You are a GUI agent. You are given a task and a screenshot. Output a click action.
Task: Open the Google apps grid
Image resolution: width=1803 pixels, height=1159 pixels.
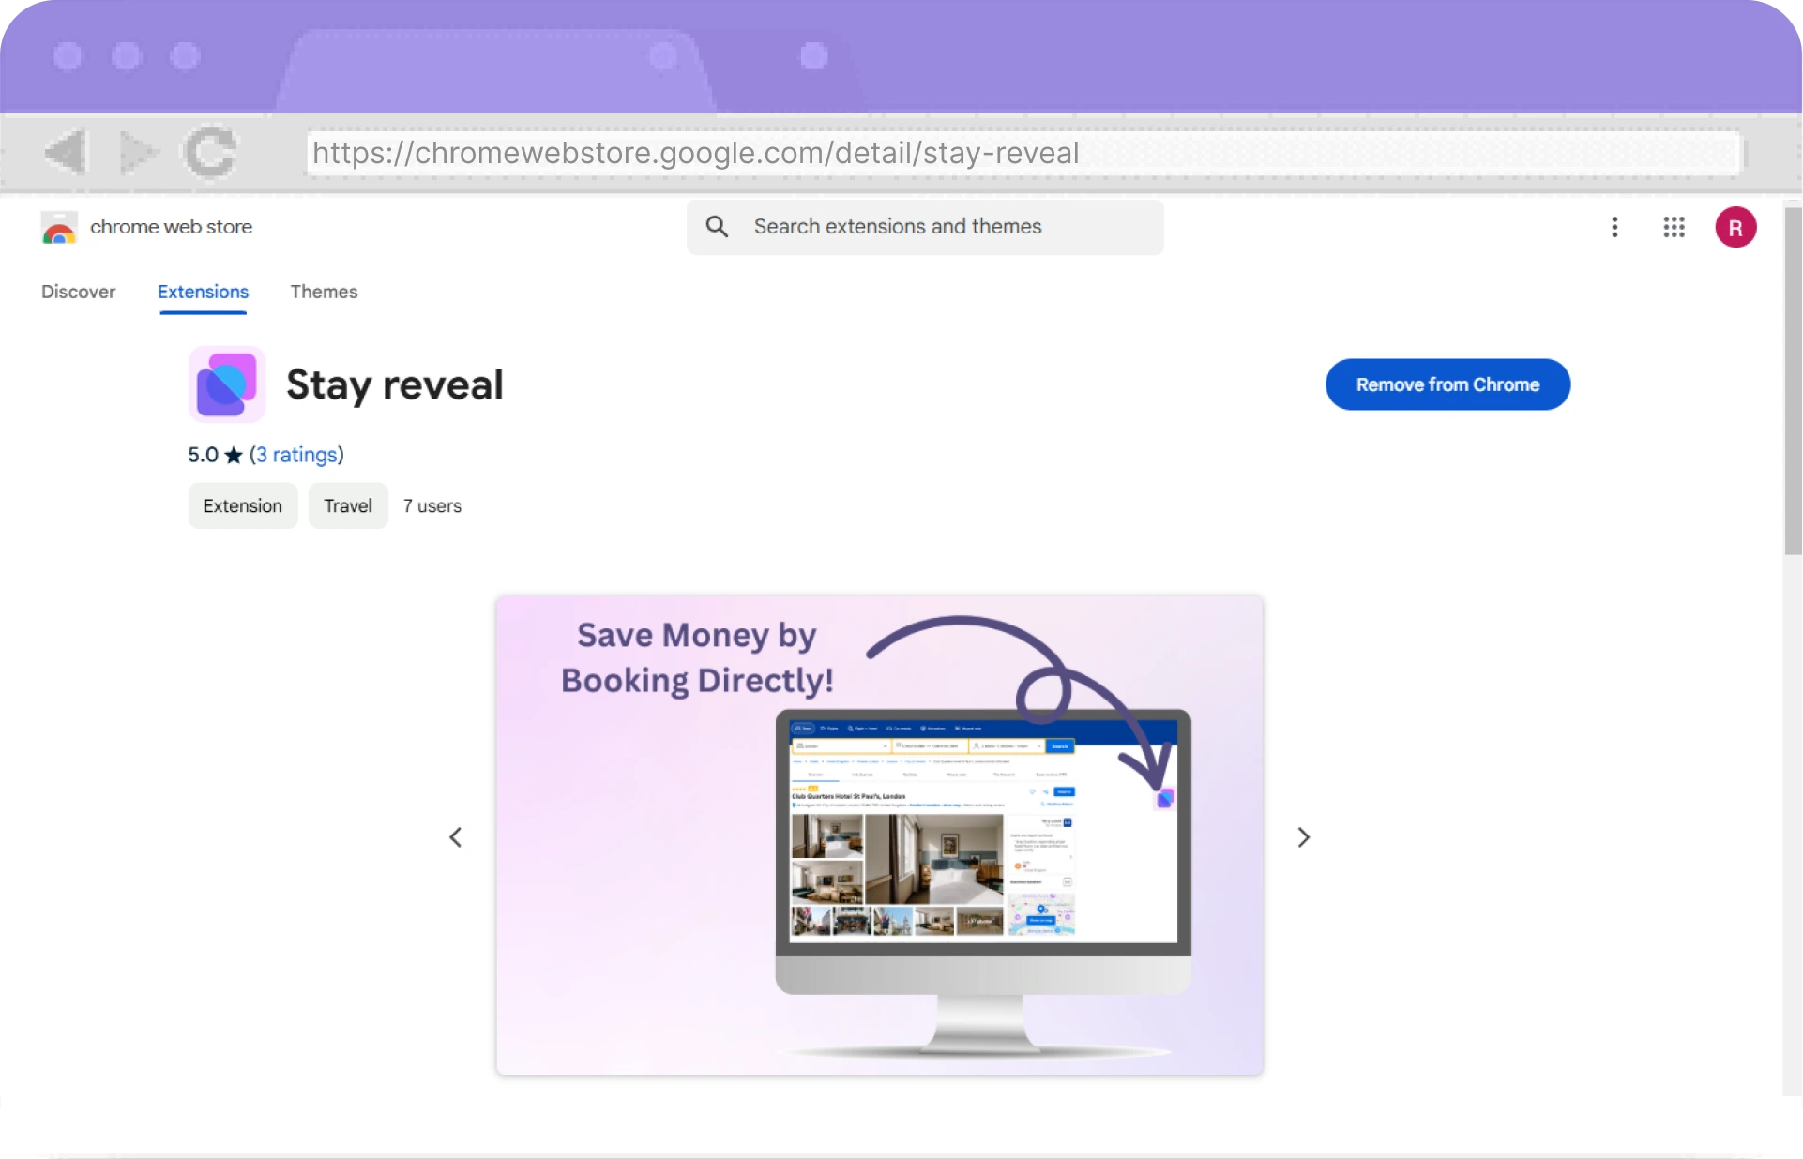[1674, 227]
